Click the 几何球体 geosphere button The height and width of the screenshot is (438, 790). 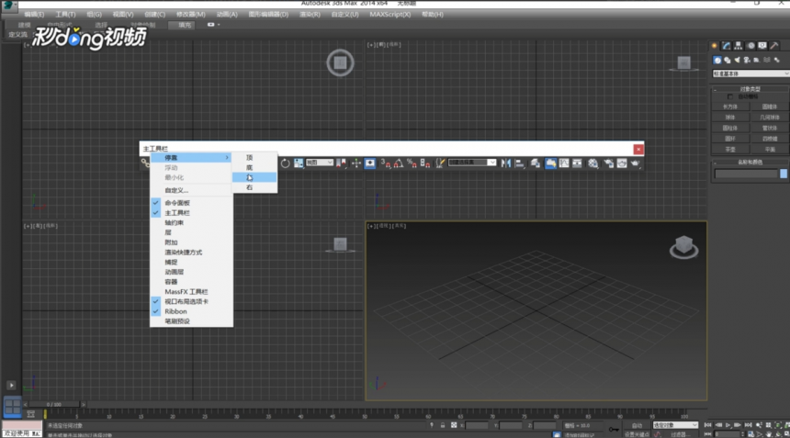tap(770, 118)
